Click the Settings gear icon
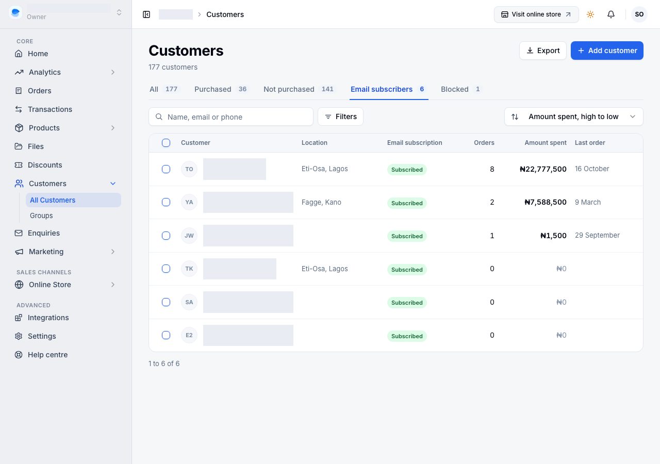Screen dimensions: 660x464 tap(19, 336)
